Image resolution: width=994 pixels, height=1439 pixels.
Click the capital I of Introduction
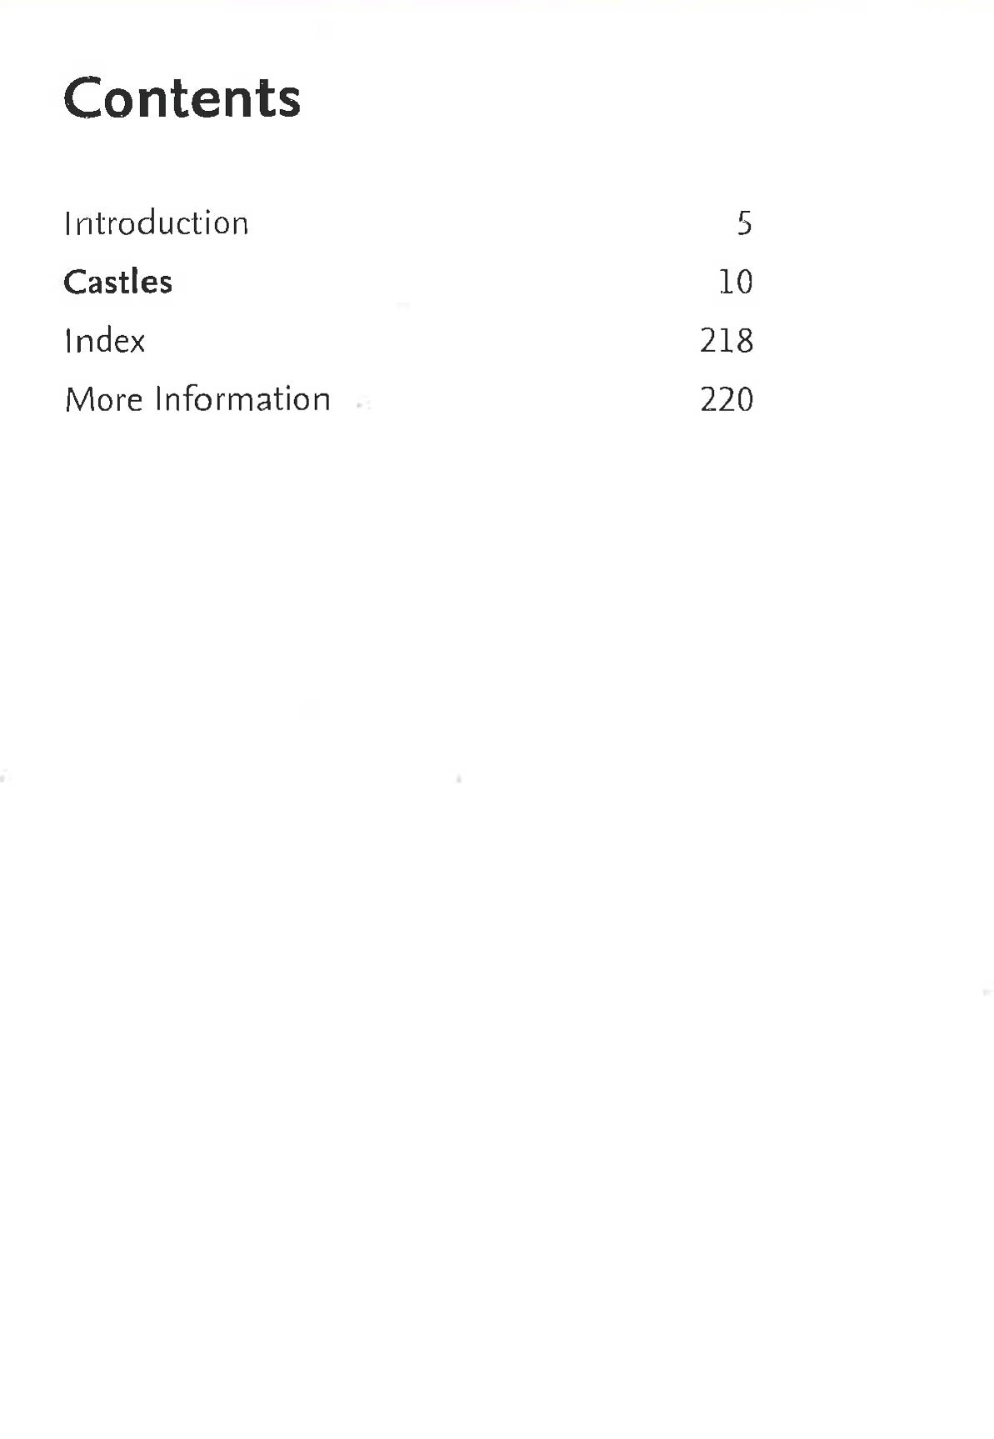pos(67,223)
